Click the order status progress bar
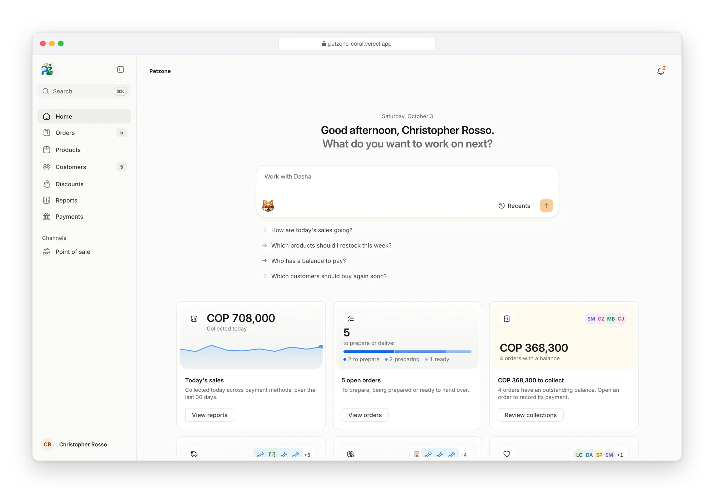This screenshot has width=714, height=493. [x=407, y=352]
